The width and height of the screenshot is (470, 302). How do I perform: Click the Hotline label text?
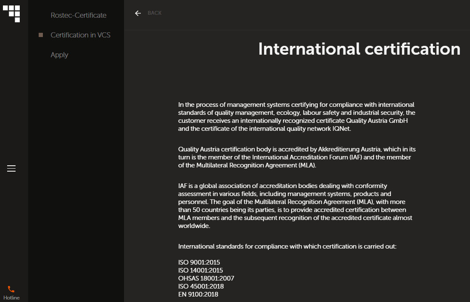click(x=11, y=298)
